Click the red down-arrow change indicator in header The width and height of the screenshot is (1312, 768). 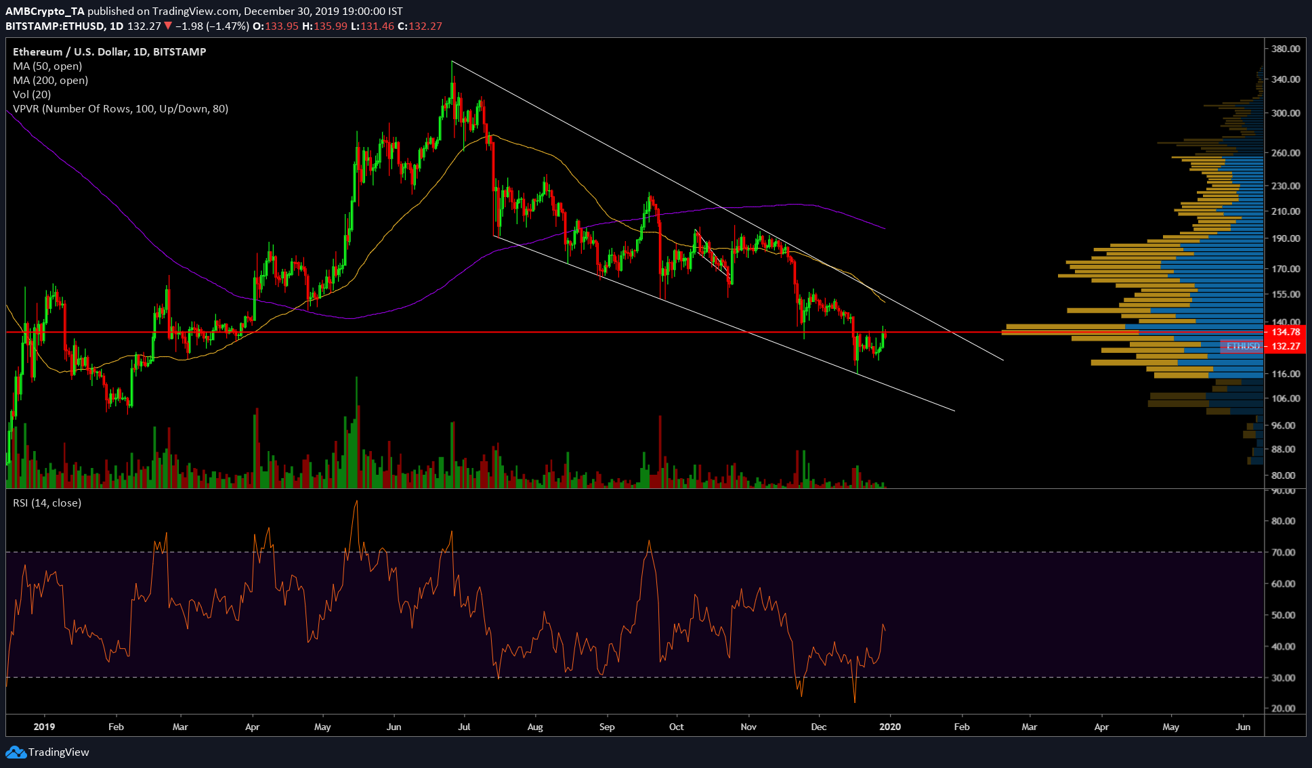(168, 26)
